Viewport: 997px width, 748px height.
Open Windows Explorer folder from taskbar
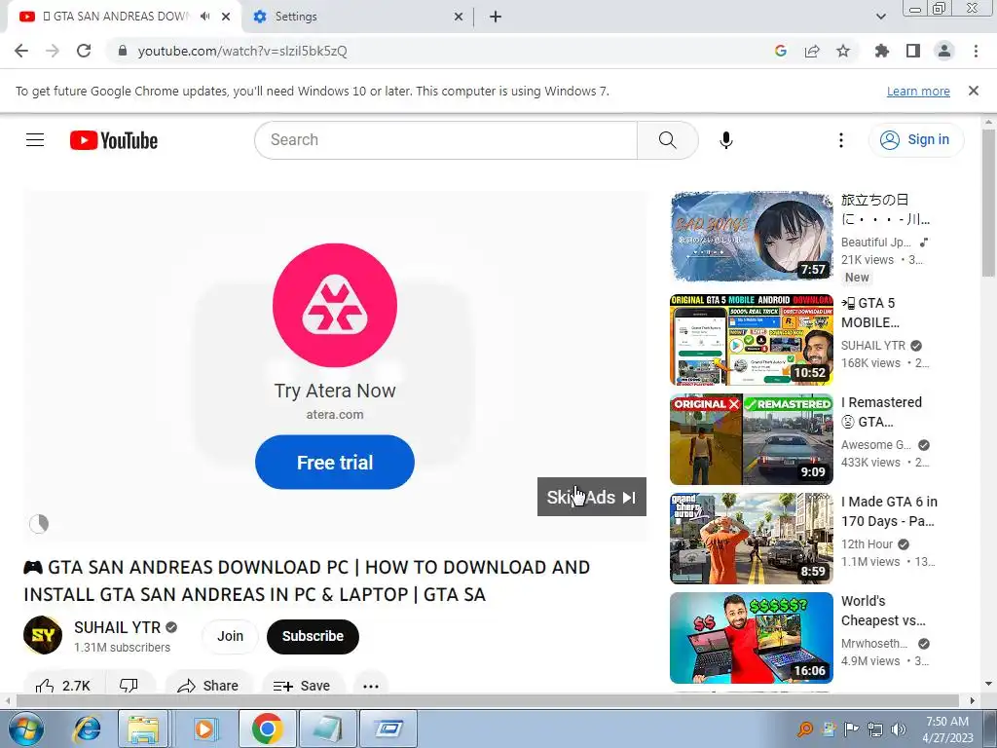pyautogui.click(x=143, y=729)
